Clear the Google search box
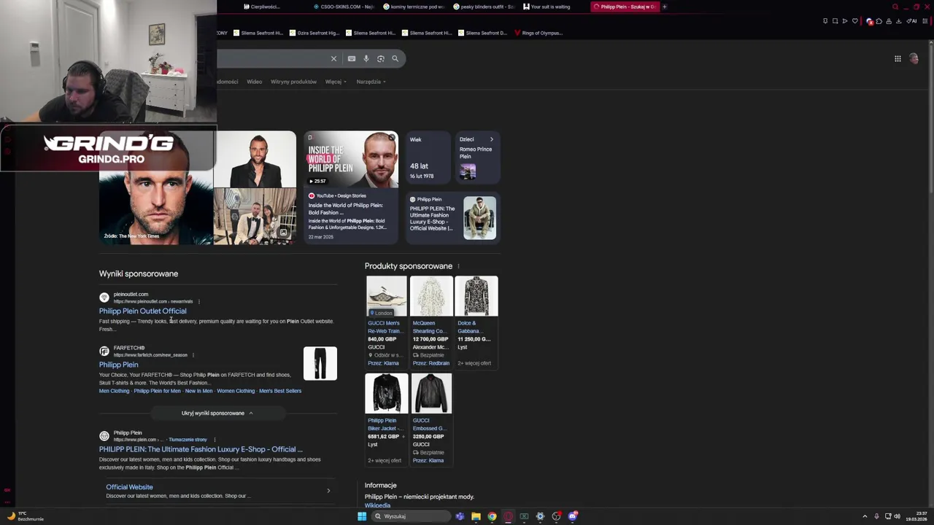Viewport: 934px width, 525px height. point(333,58)
